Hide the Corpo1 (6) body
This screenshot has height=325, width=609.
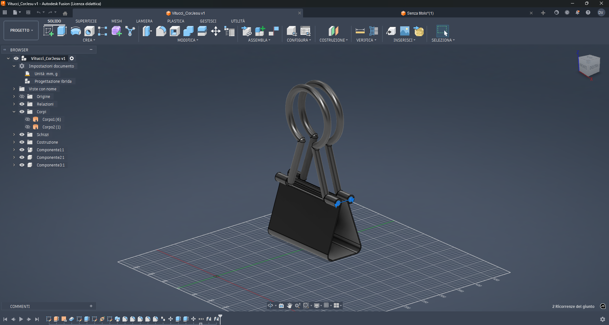(x=28, y=119)
